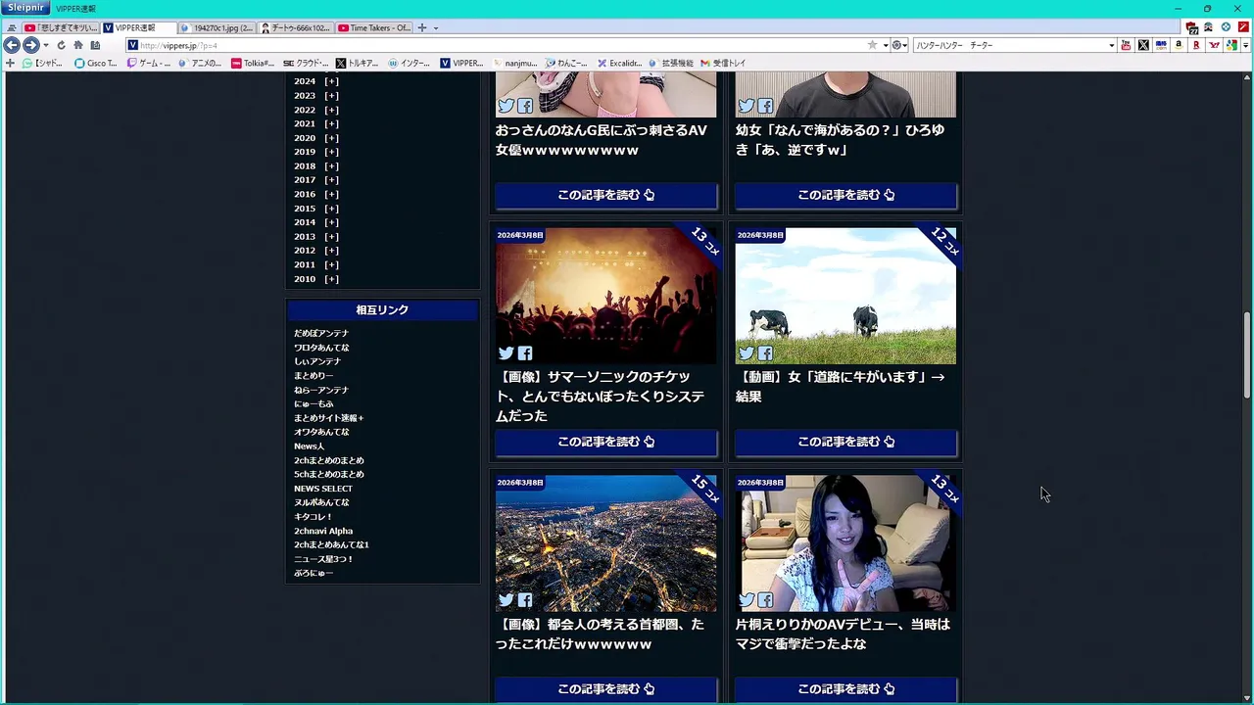Viewport: 1254px width, 705px height.
Task: Share city night view article on Twitter
Action: point(506,600)
